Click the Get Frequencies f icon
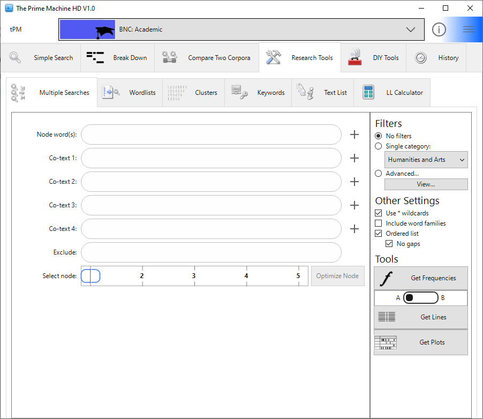This screenshot has height=419, width=483. [x=386, y=279]
